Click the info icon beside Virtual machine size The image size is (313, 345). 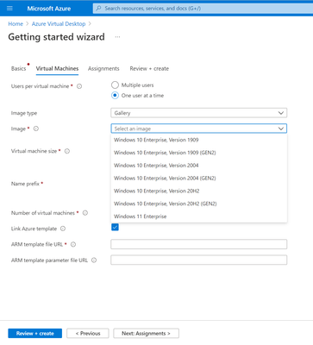pos(67,151)
